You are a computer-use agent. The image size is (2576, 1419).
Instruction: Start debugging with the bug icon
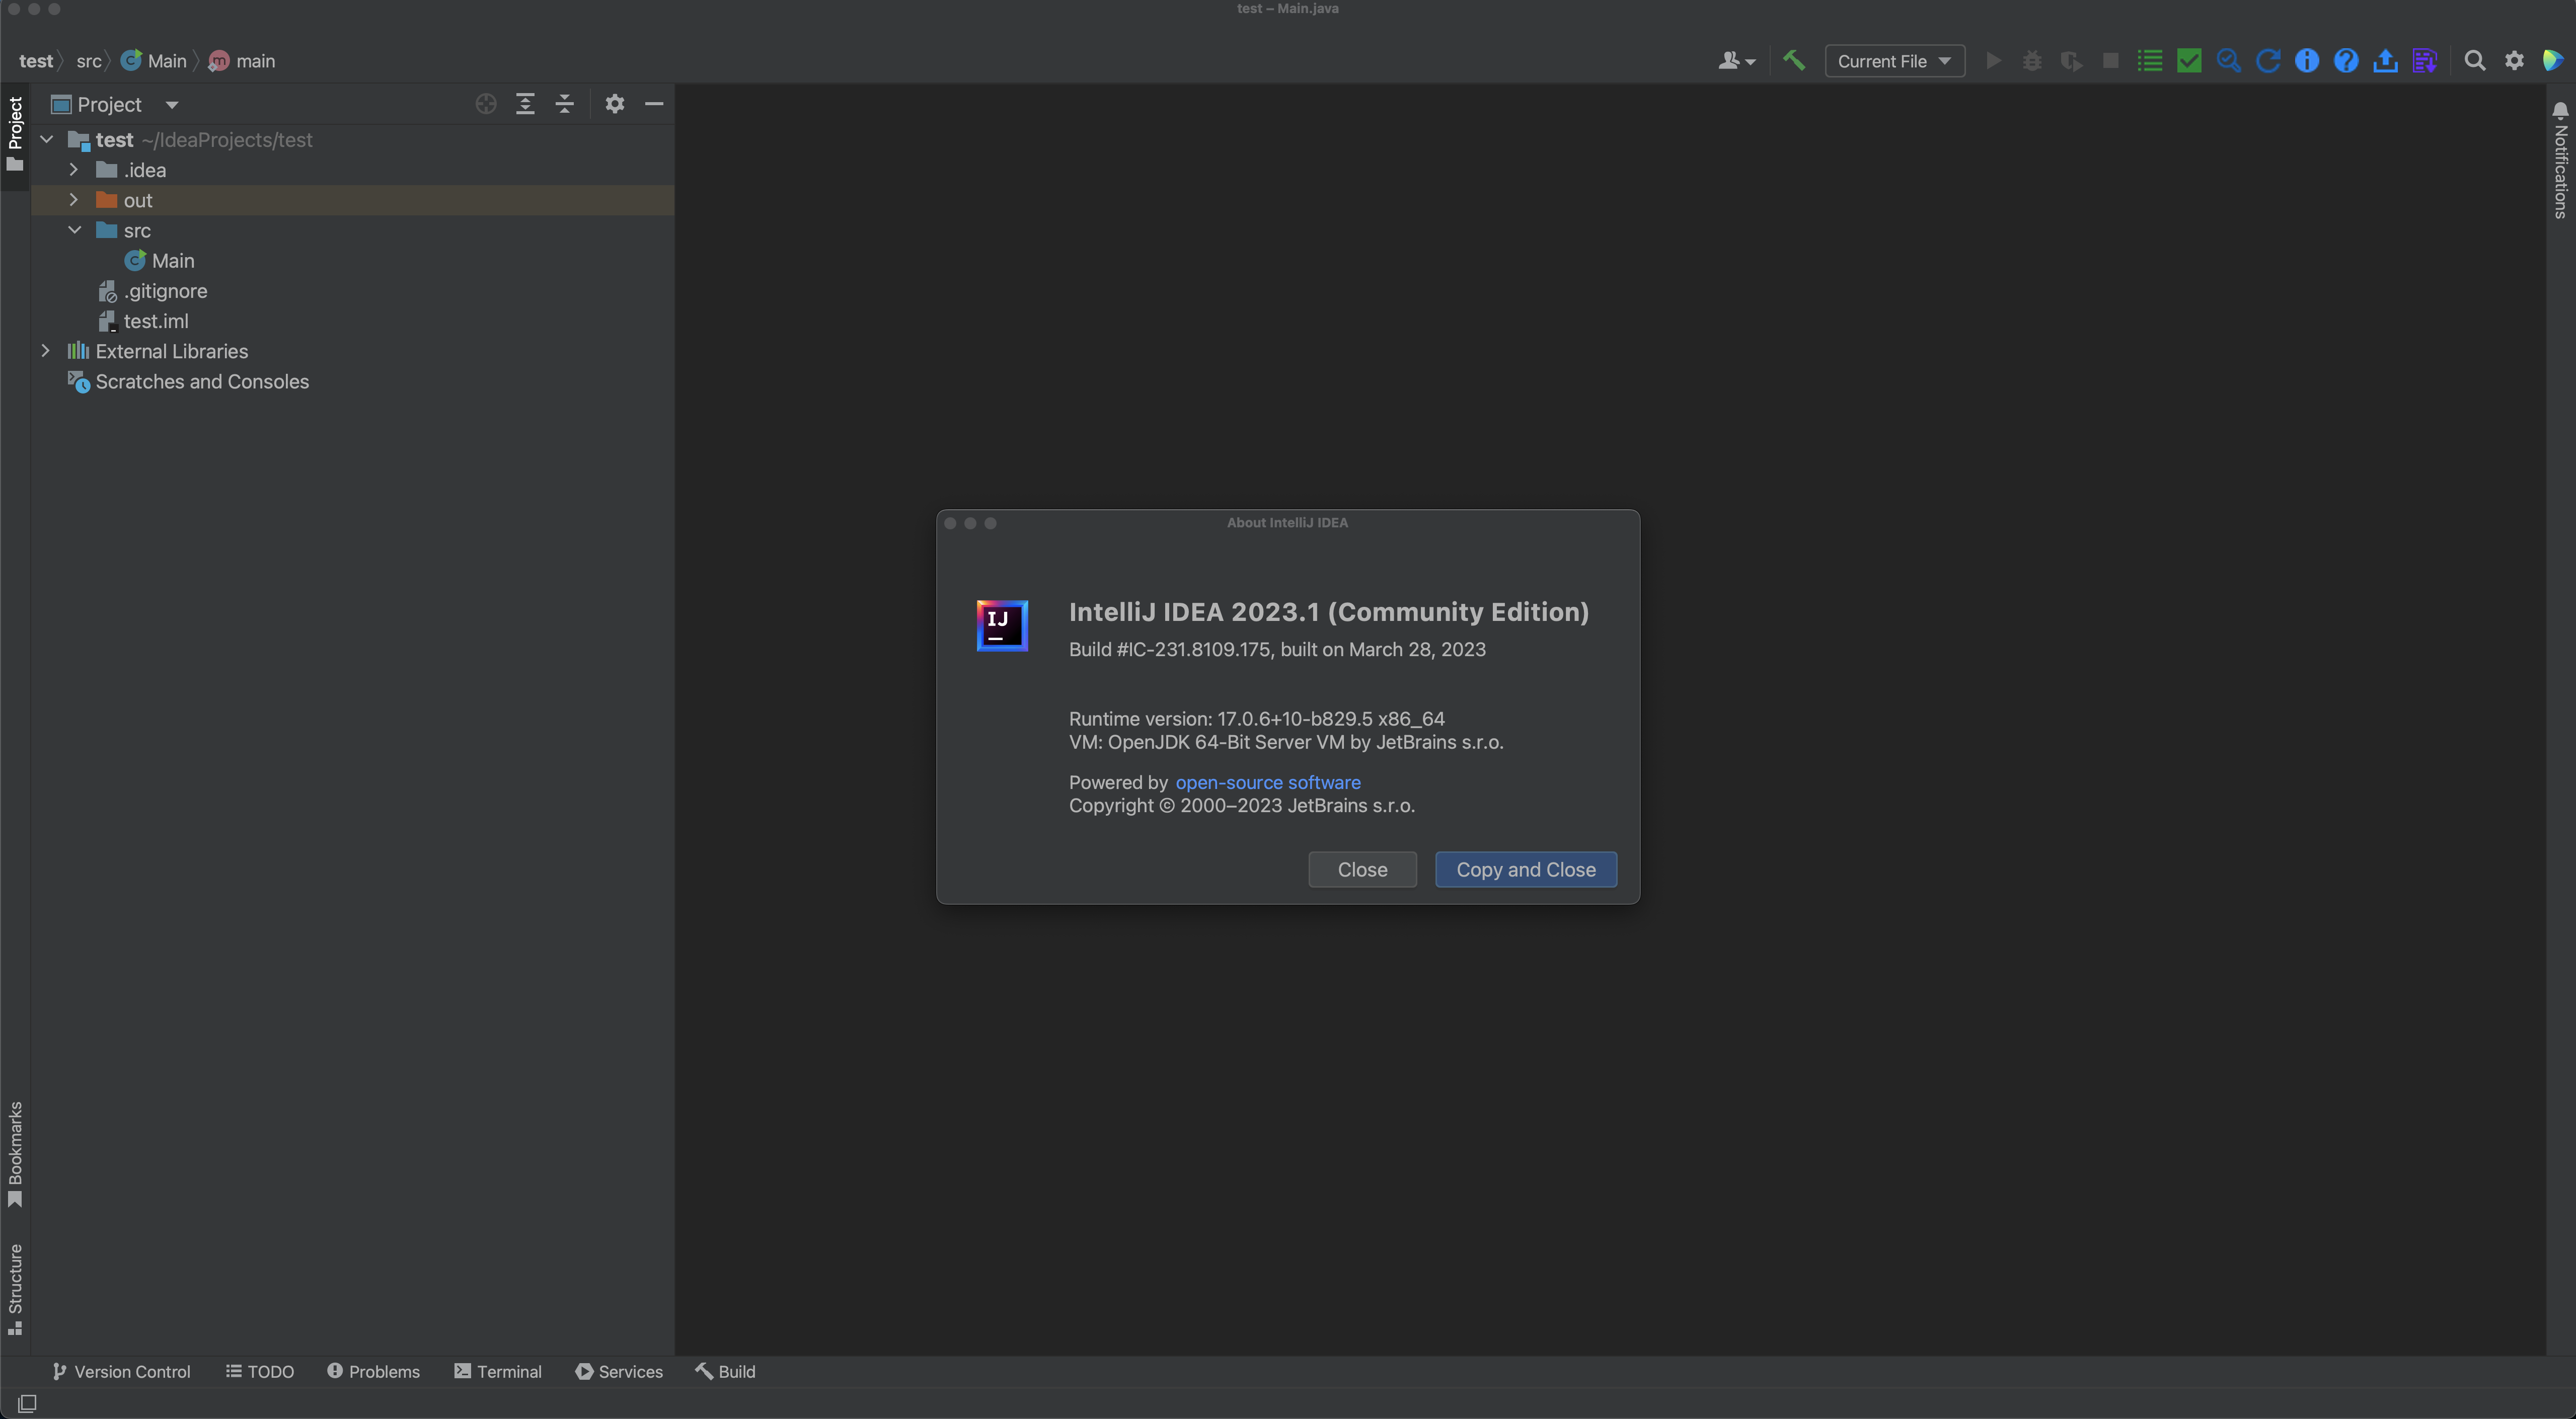tap(2031, 60)
